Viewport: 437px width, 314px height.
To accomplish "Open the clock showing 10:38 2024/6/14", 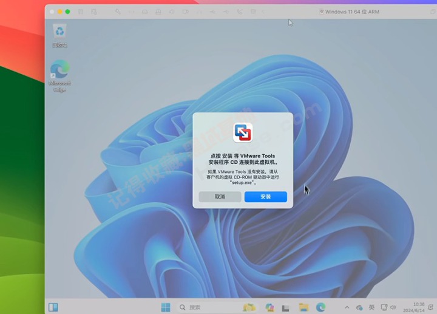I will (413, 307).
